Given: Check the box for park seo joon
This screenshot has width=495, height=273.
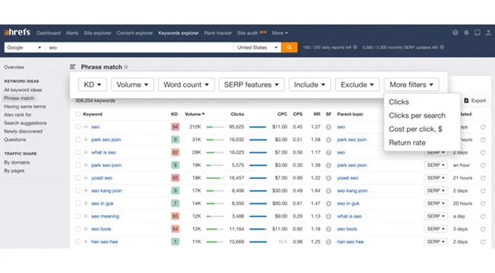Looking at the screenshot, I should [77, 140].
